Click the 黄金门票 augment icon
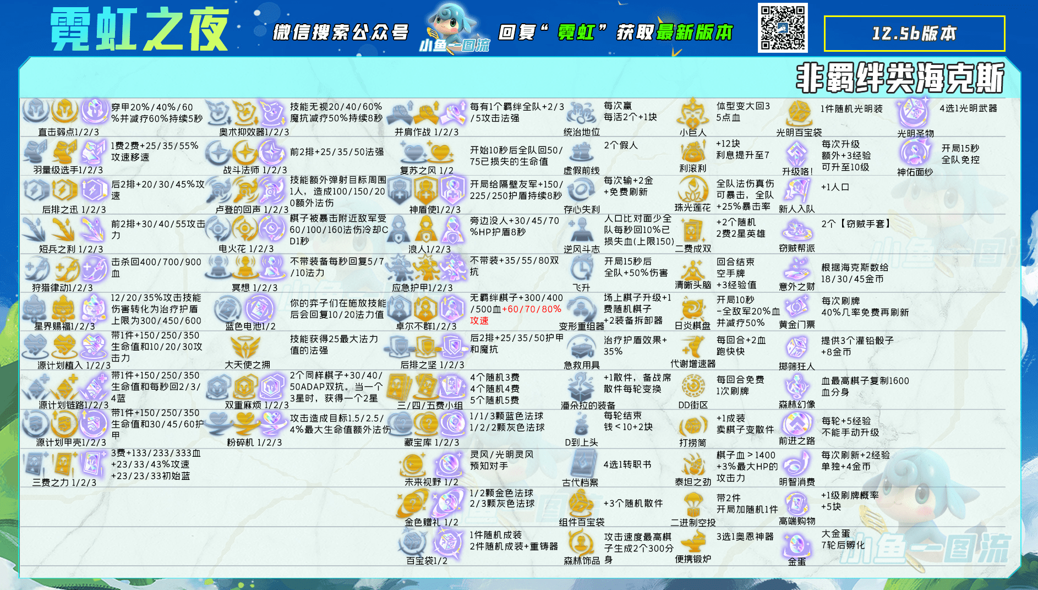1038x590 pixels. point(796,308)
